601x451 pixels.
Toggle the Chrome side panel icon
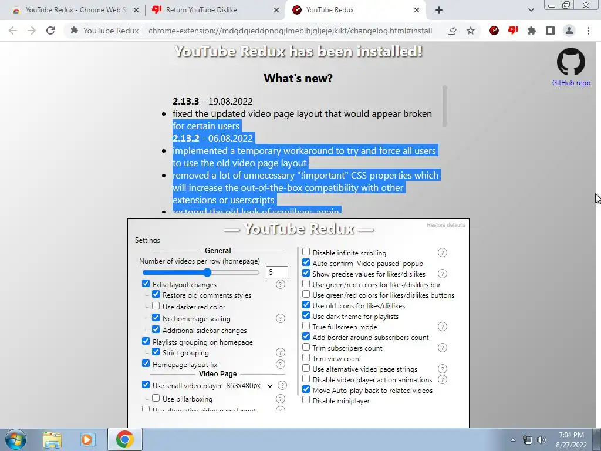tap(551, 31)
